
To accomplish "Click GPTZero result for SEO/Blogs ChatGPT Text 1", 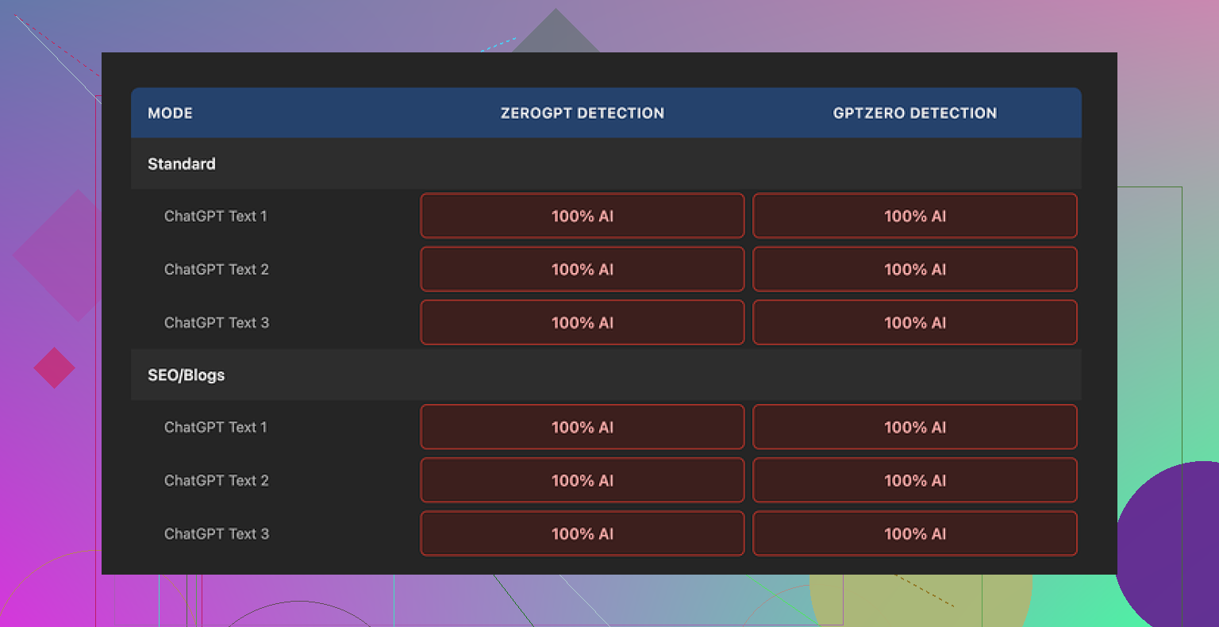I will click(x=914, y=428).
